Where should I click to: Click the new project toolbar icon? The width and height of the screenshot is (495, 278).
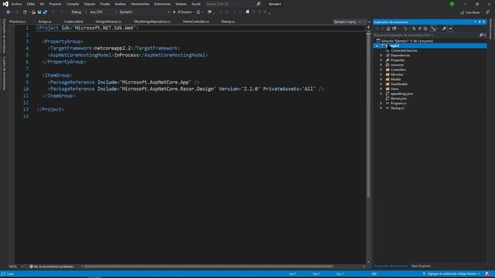[25, 12]
